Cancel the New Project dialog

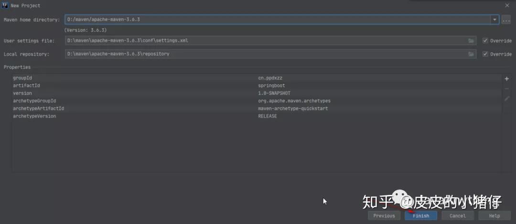(457, 216)
